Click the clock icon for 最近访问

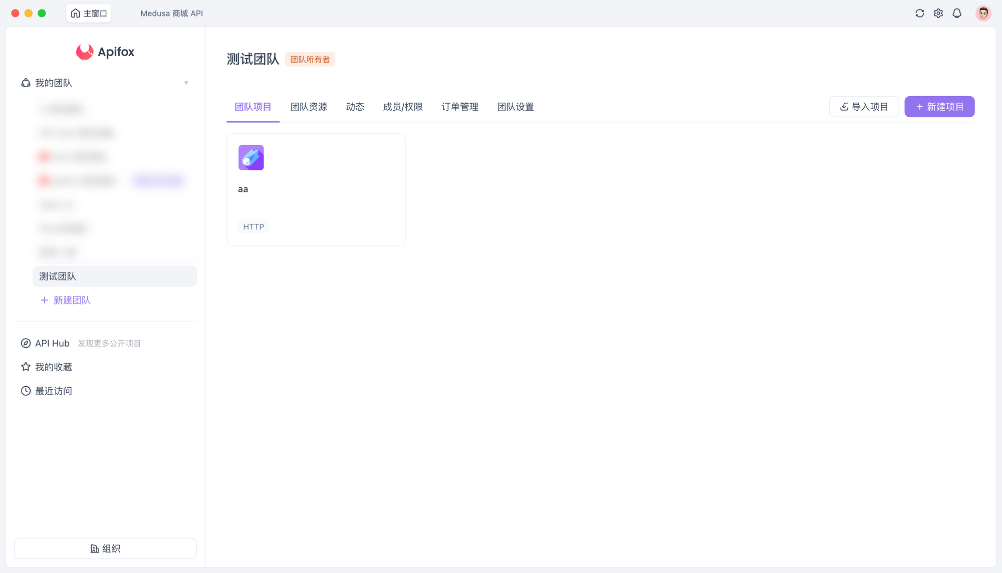26,391
